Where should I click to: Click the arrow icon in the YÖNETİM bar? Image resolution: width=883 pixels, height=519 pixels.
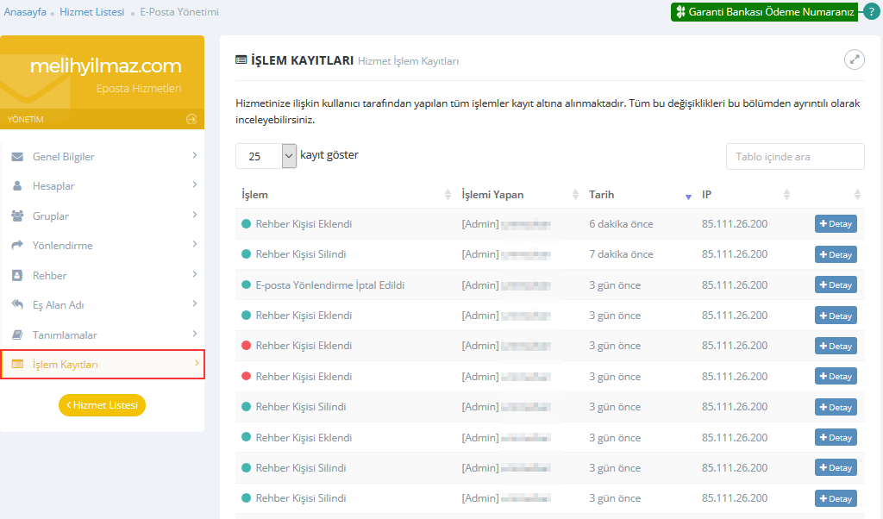coord(191,120)
